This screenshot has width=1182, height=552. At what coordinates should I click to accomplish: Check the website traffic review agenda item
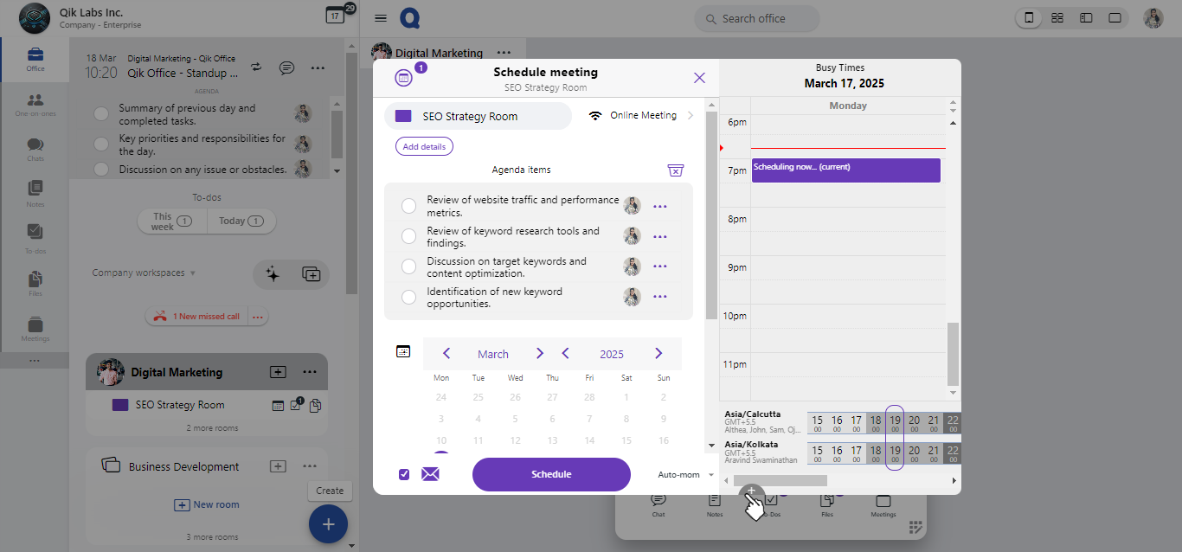pyautogui.click(x=409, y=206)
